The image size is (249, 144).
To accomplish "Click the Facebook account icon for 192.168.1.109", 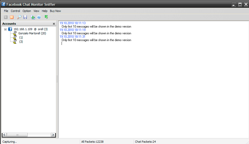I will tap(10, 29).
